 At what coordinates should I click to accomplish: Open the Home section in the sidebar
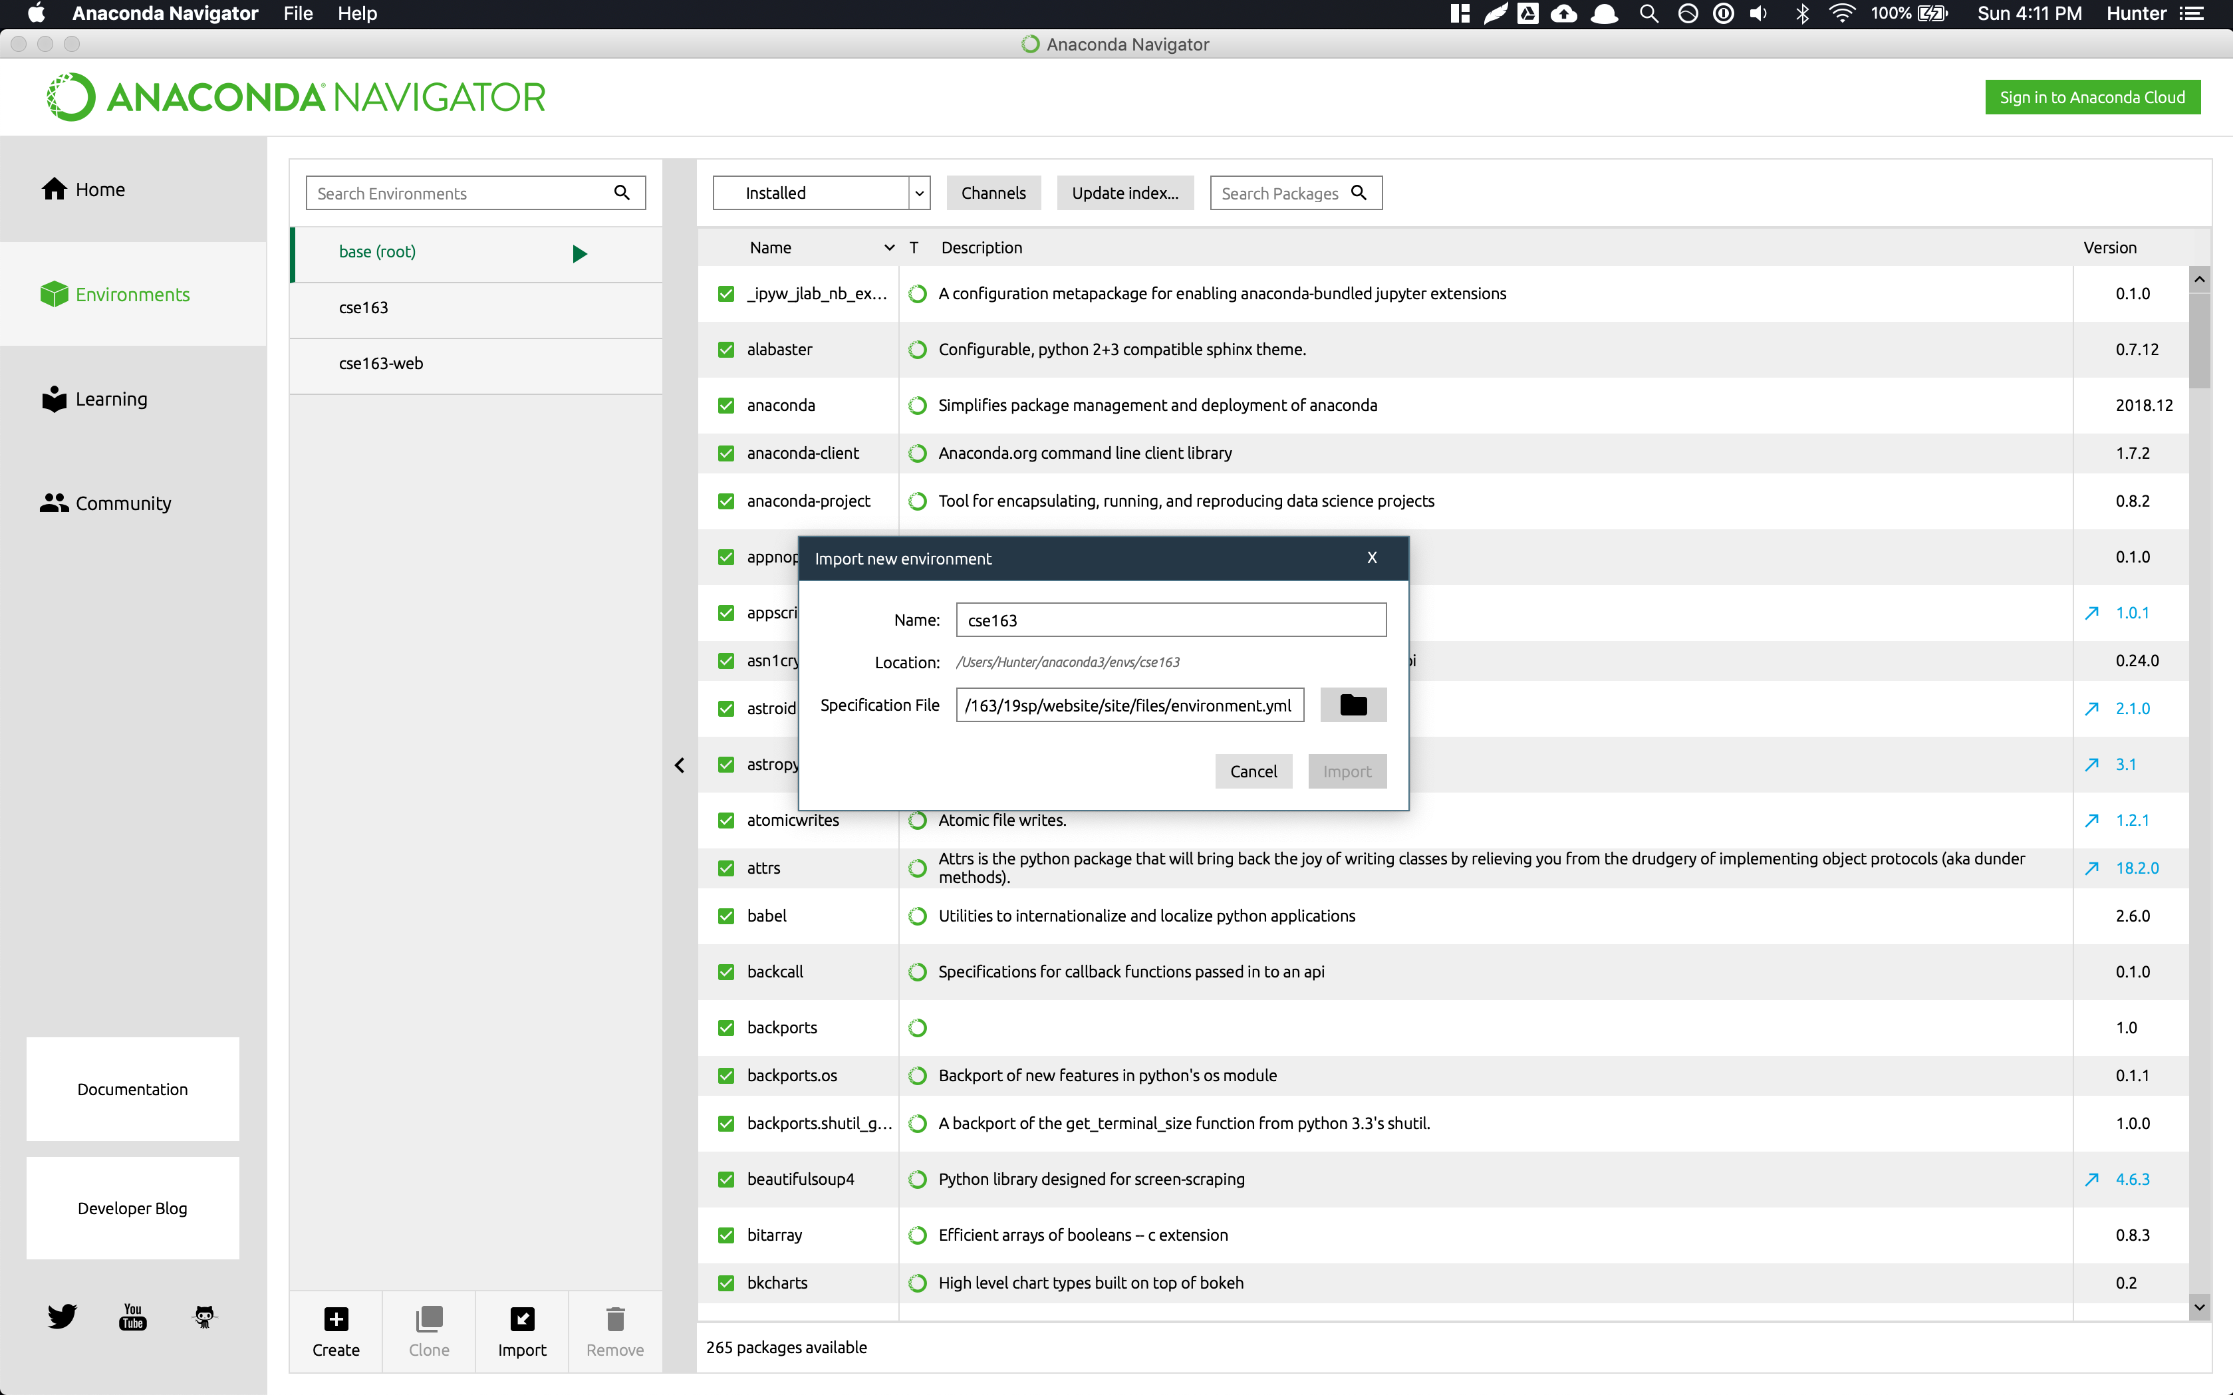pyautogui.click(x=98, y=188)
